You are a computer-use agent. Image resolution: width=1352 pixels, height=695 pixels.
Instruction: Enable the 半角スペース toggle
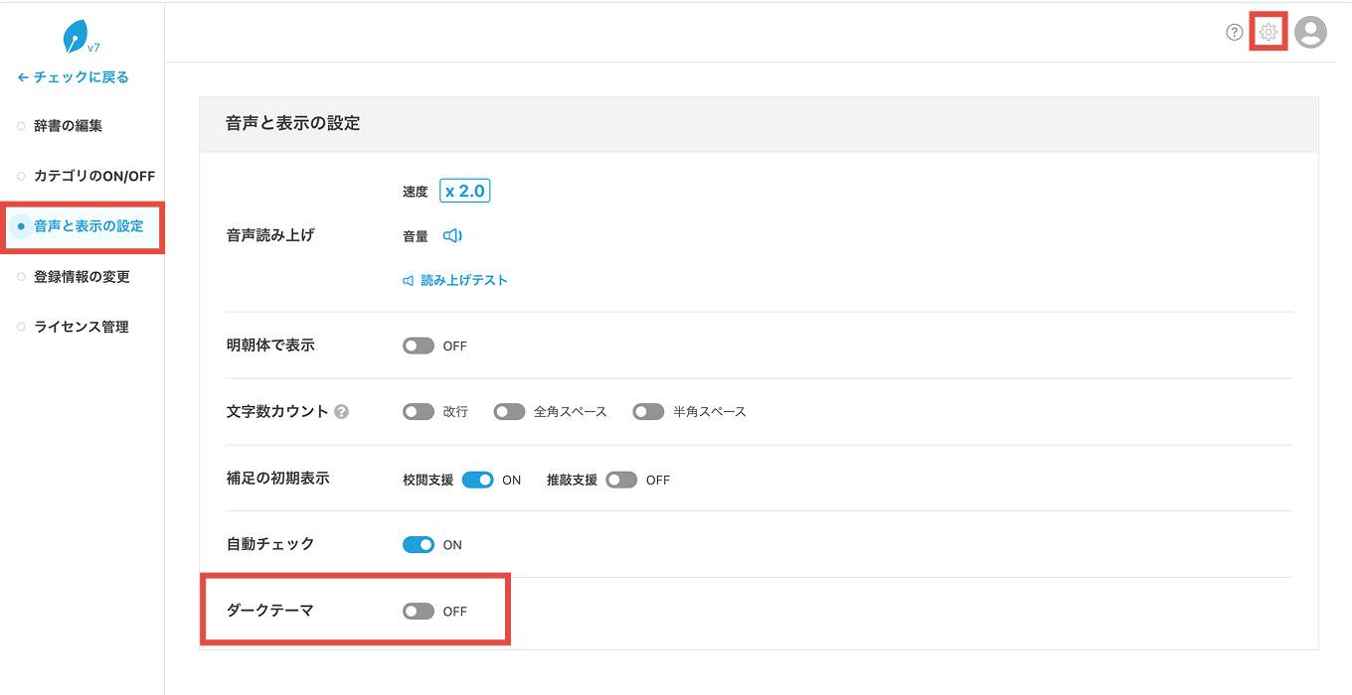tap(648, 411)
